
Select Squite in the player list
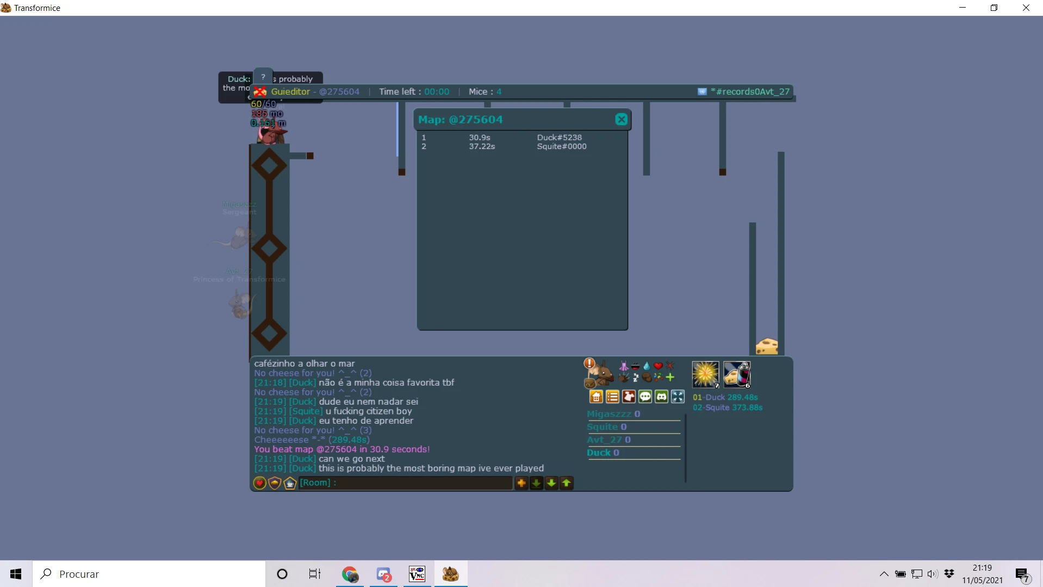[x=607, y=427]
